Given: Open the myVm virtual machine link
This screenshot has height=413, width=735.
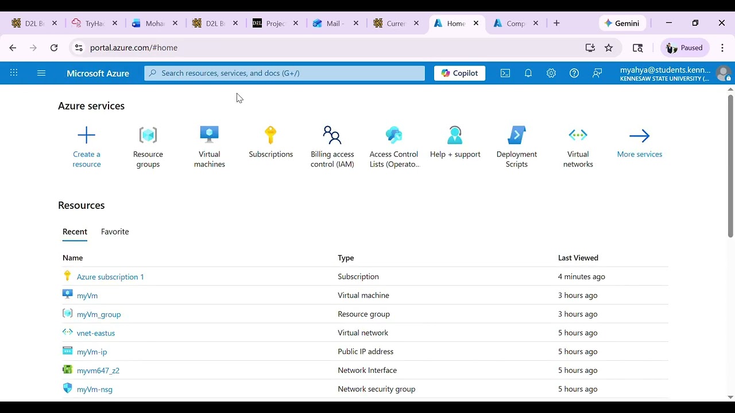Looking at the screenshot, I should [87, 295].
